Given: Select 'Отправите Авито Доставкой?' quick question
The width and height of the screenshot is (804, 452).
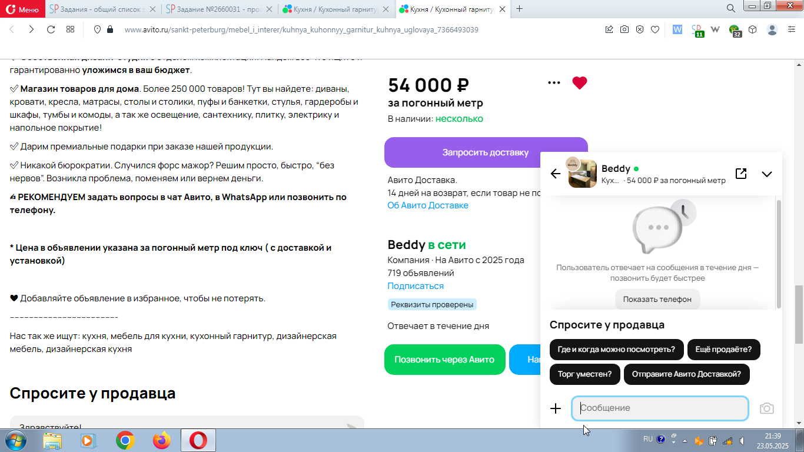Looking at the screenshot, I should pos(686,374).
